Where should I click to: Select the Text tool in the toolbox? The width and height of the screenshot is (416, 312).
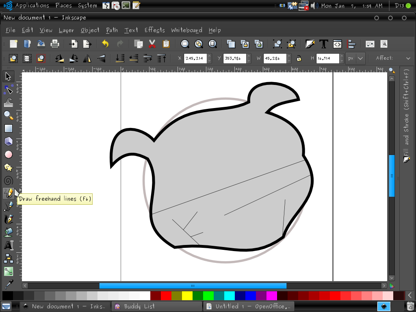tap(9, 245)
